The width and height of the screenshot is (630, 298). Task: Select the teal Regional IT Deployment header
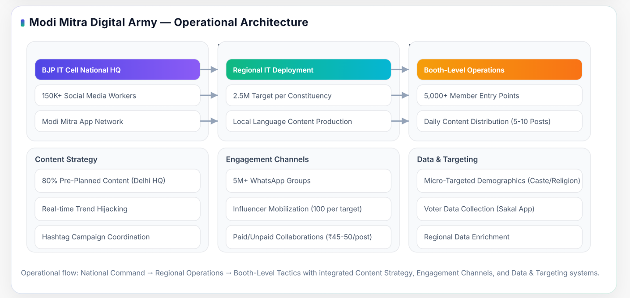pyautogui.click(x=308, y=69)
